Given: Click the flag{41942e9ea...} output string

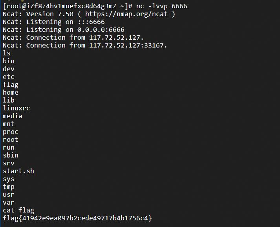Looking at the screenshot, I should [x=77, y=218].
